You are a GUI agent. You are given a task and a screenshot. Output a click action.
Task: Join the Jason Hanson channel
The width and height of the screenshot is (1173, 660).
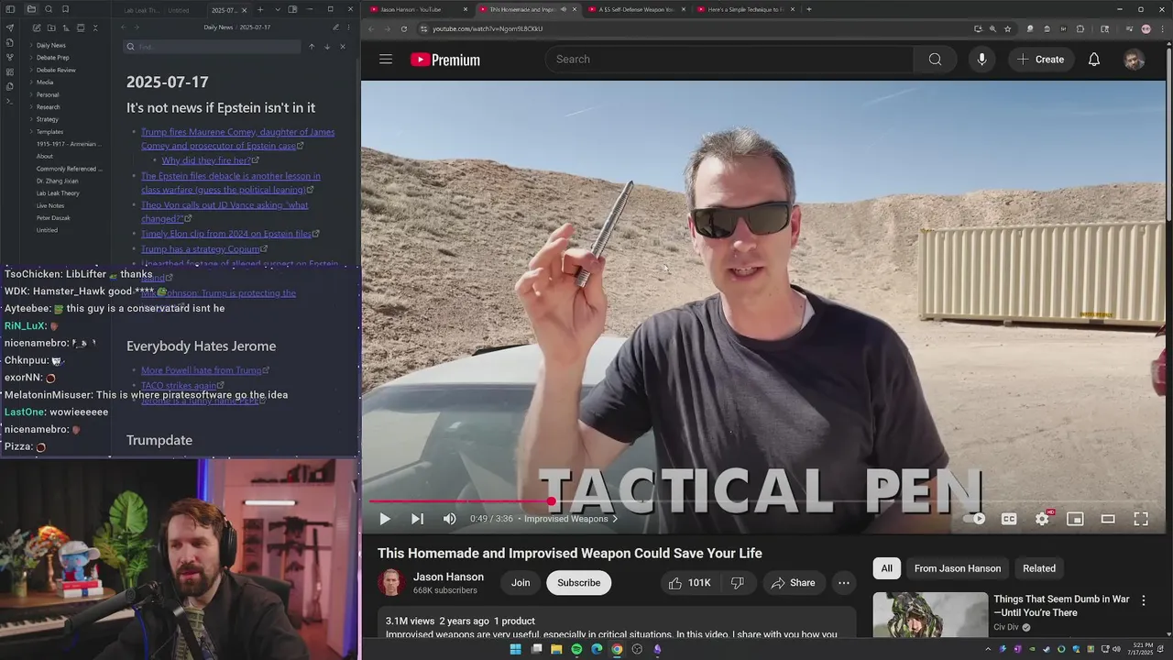tap(521, 583)
